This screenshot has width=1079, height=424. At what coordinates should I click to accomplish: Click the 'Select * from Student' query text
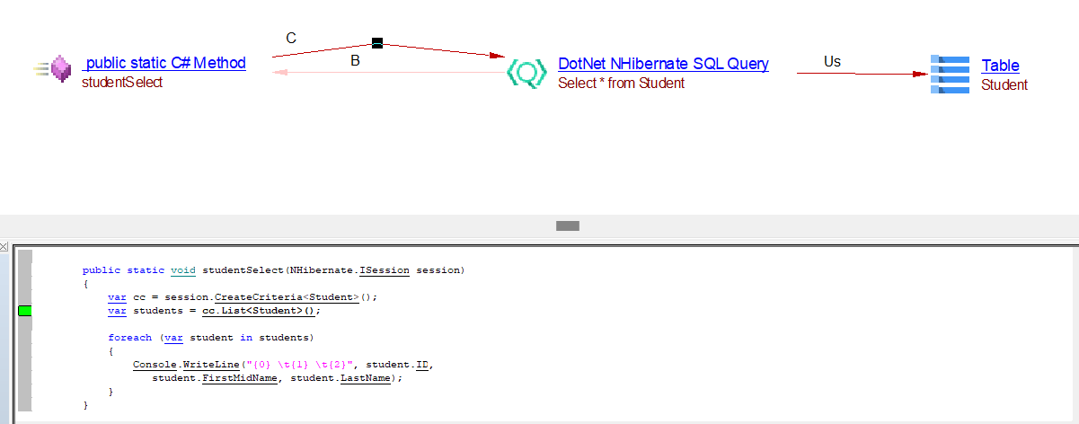click(621, 83)
